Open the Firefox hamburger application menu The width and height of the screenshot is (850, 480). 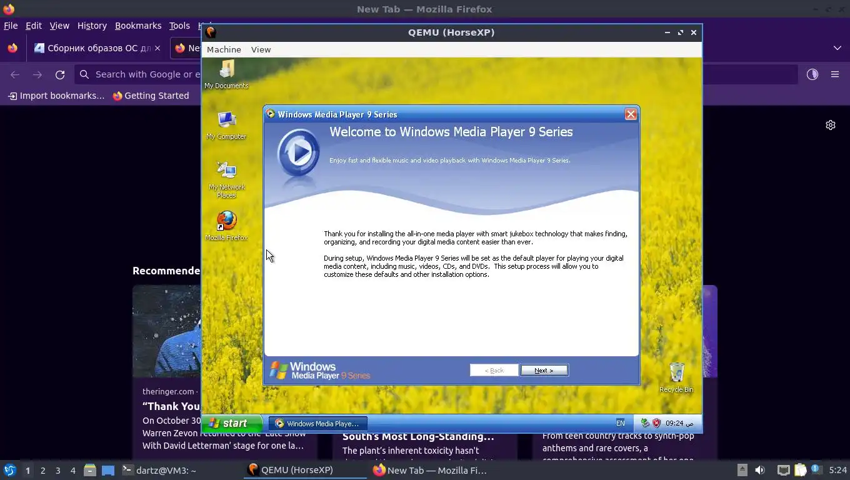[x=835, y=74]
